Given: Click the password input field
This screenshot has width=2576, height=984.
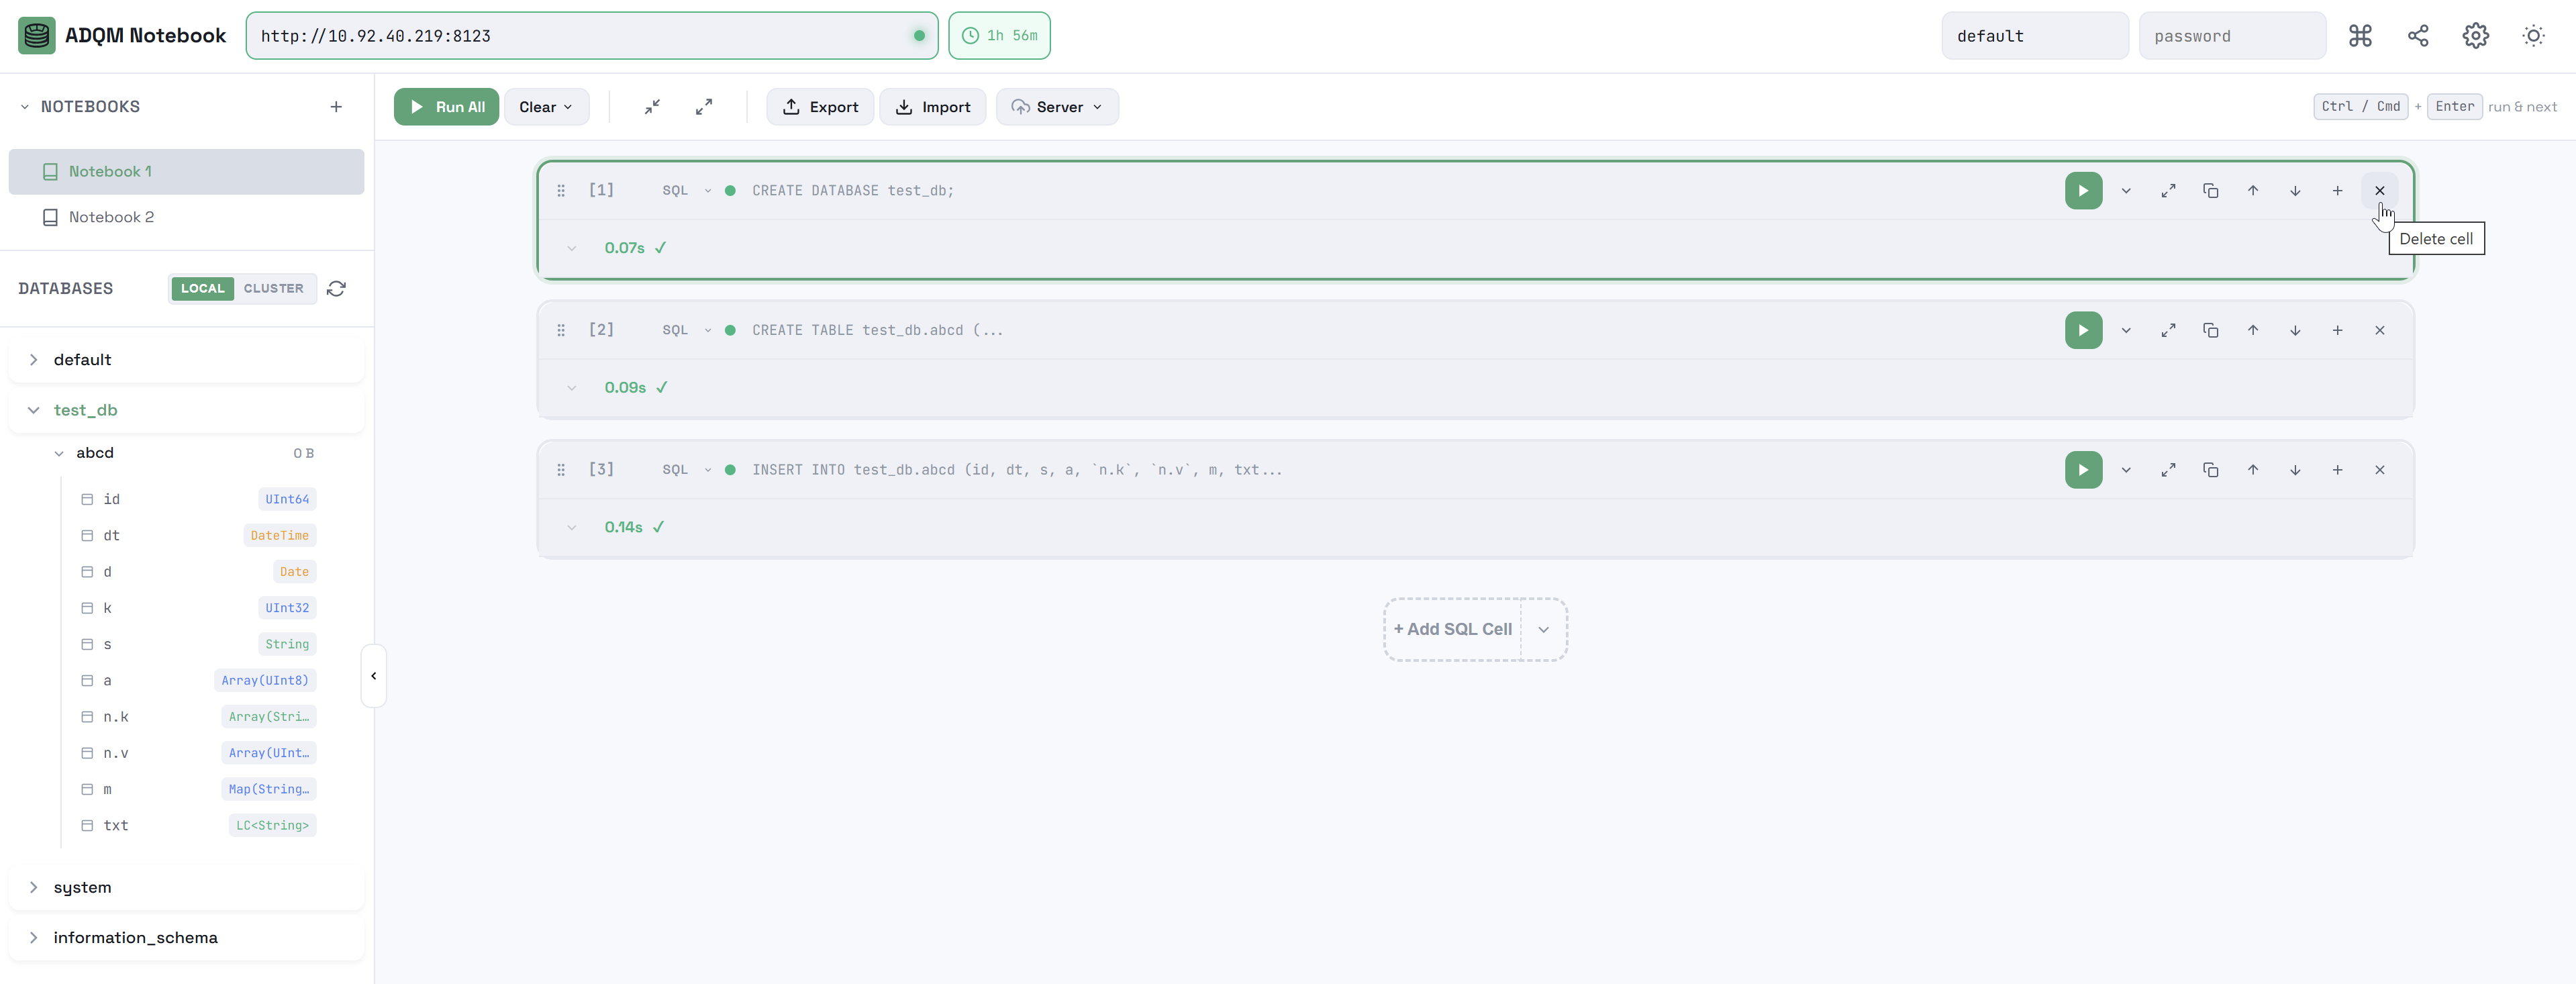Looking at the screenshot, I should pyautogui.click(x=2231, y=36).
